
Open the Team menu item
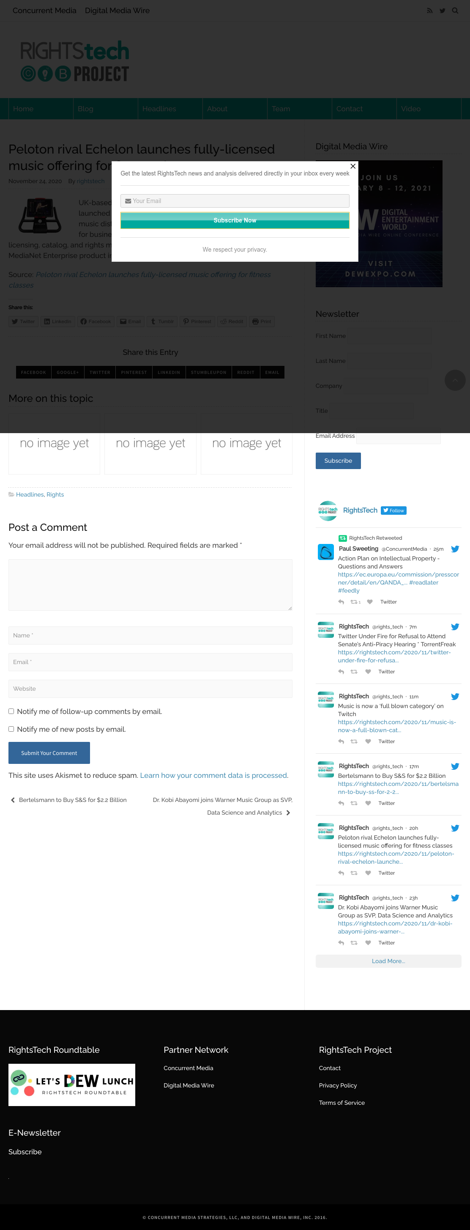click(300, 109)
